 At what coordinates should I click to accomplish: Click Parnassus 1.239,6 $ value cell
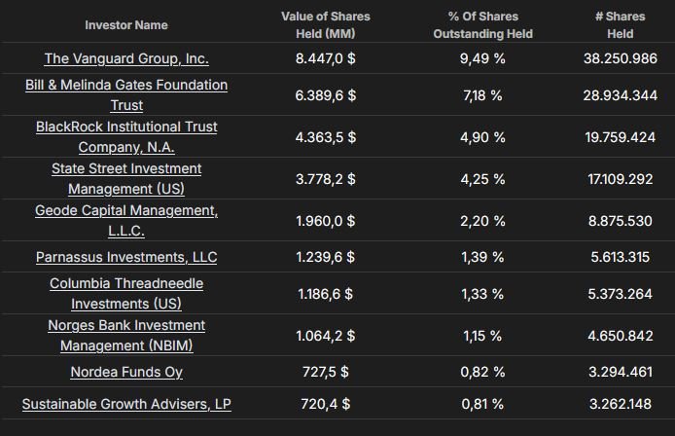[326, 257]
